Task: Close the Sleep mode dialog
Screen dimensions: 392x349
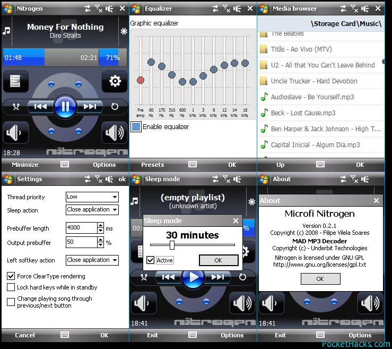Action: click(236, 220)
